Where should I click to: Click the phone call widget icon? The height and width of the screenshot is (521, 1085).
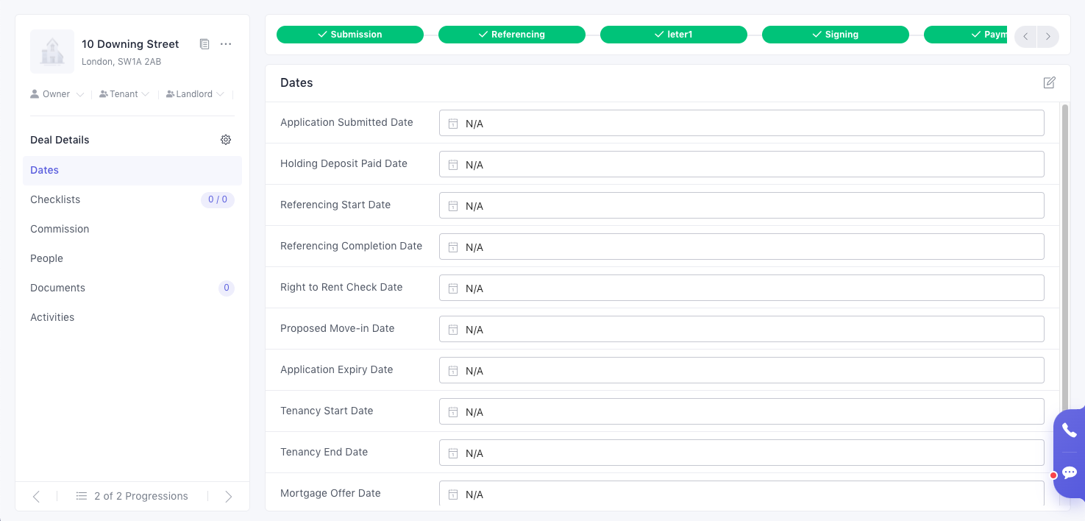(1069, 430)
